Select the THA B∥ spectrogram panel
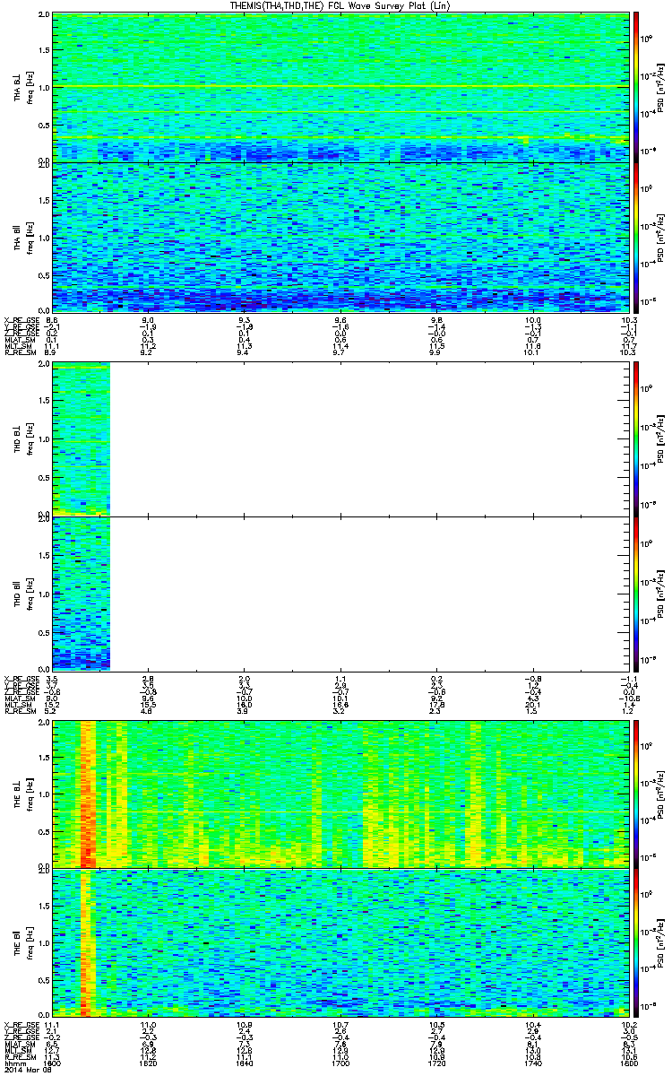This screenshot has width=672, height=1076. coord(341,236)
